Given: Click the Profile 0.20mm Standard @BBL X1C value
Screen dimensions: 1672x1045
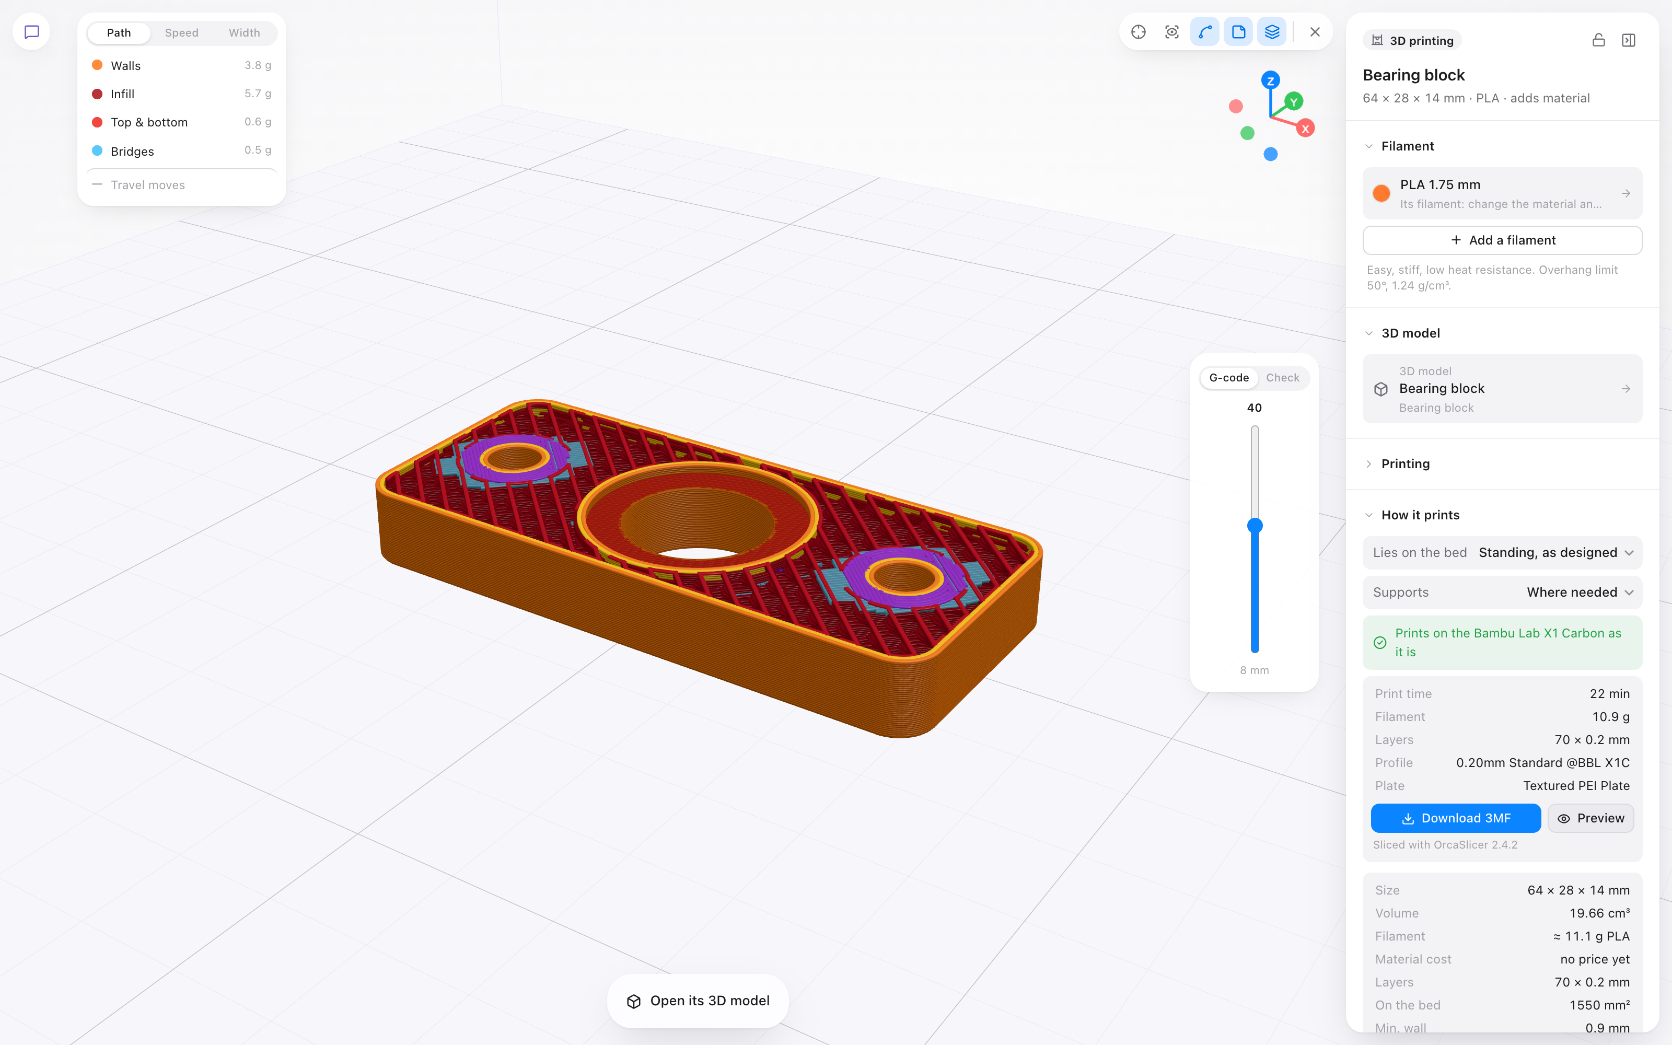Looking at the screenshot, I should tap(1543, 762).
